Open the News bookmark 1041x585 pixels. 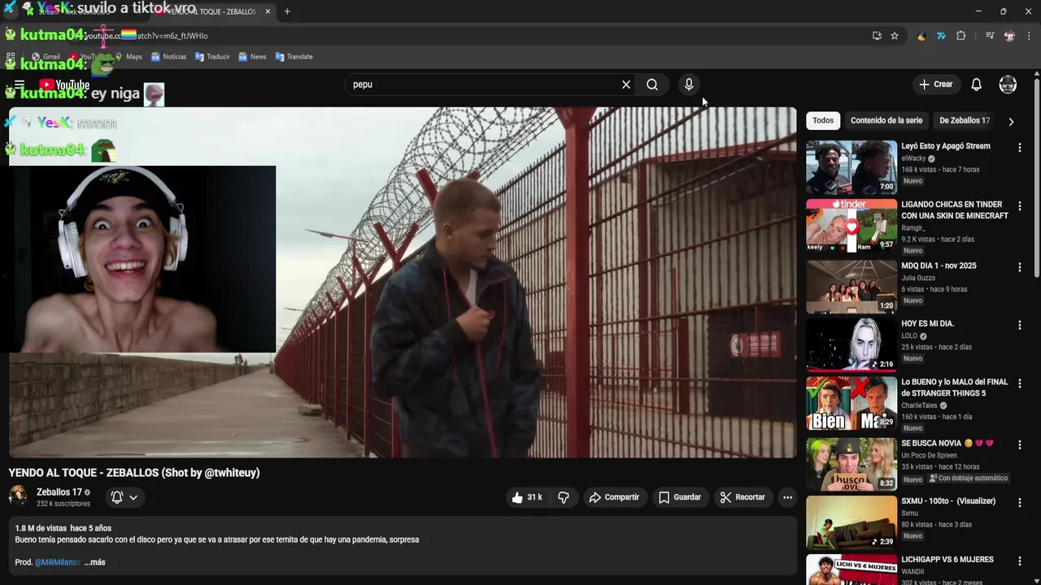(252, 57)
